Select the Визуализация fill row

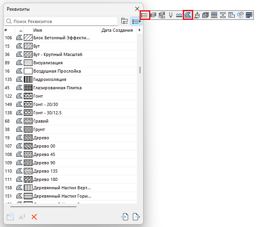click(70, 63)
